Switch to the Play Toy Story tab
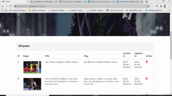The image size is (172, 96). tap(72, 2)
